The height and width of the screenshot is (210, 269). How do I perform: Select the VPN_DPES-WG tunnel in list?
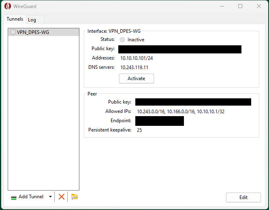[x=44, y=32]
